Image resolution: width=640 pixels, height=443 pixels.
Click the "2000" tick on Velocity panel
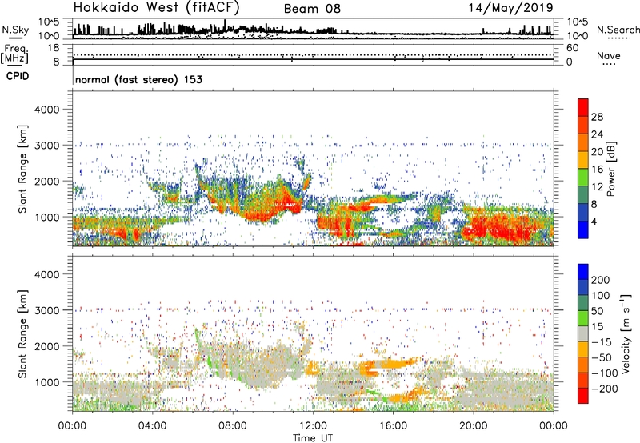click(x=46, y=346)
